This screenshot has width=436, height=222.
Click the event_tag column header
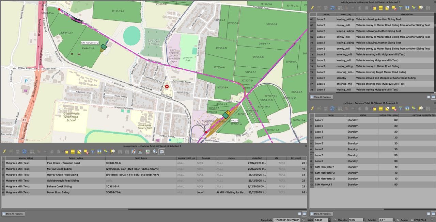click(x=346, y=14)
